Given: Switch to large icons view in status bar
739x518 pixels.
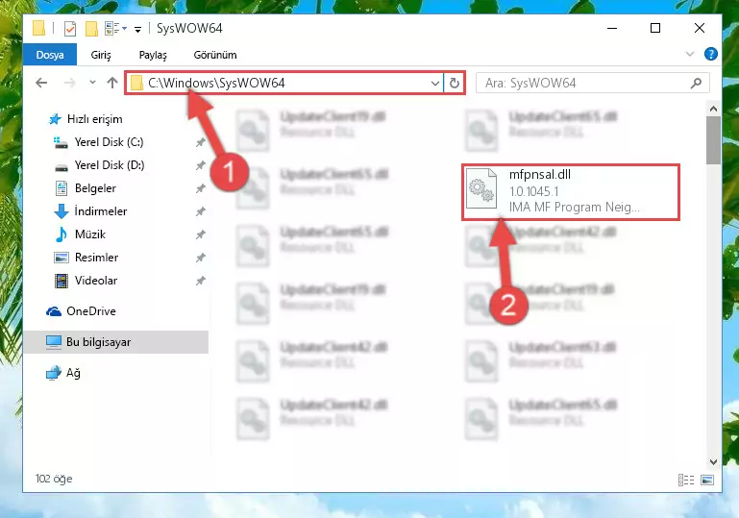Looking at the screenshot, I should pyautogui.click(x=707, y=480).
